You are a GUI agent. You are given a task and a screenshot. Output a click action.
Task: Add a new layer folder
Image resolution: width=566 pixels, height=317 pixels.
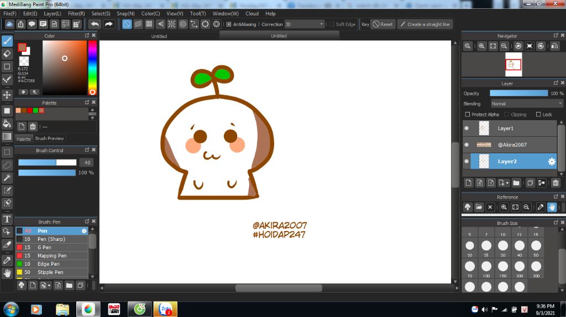point(516,183)
